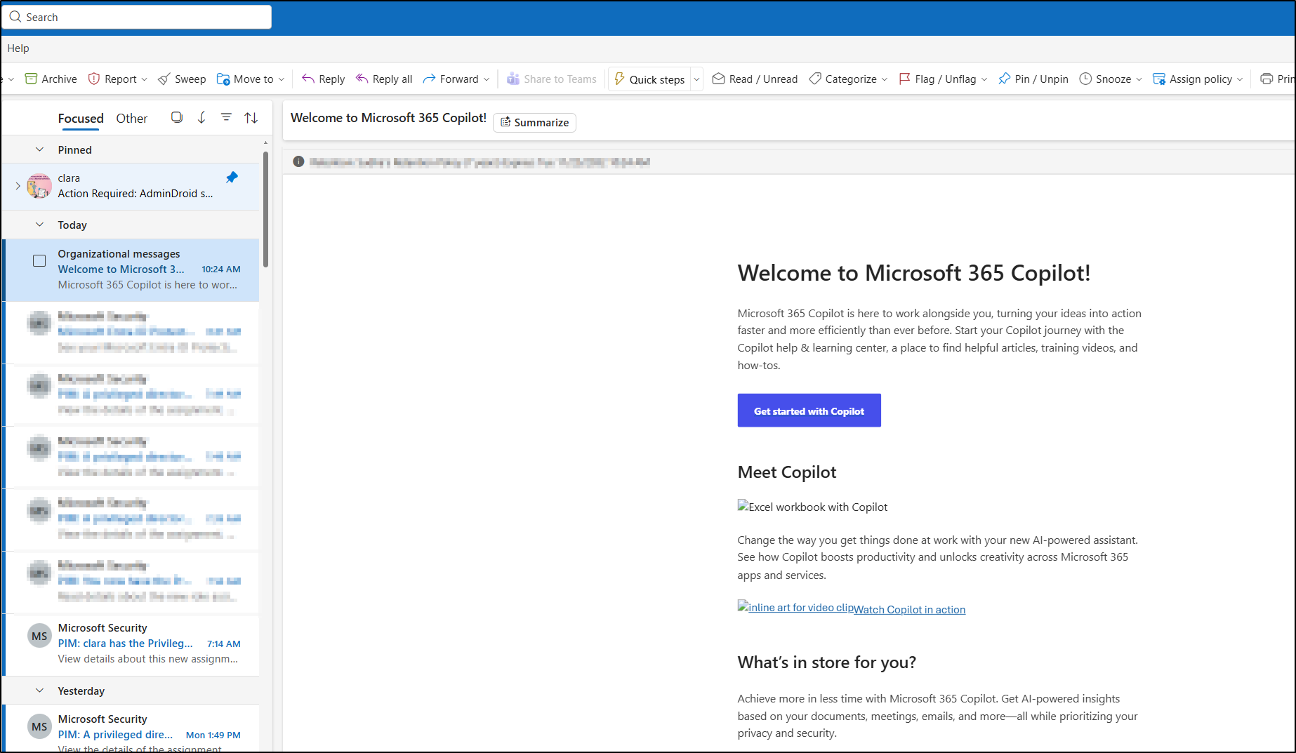This screenshot has height=753, width=1296.
Task: Open the message list filter icon
Action: pyautogui.click(x=226, y=117)
